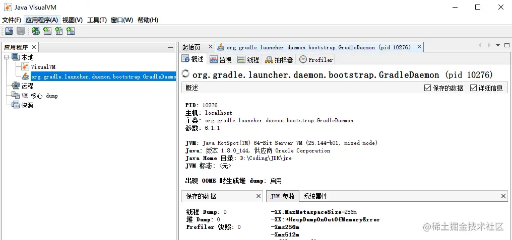Click the computer icon beside 本地
This screenshot has height=240, width=512.
click(x=15, y=57)
